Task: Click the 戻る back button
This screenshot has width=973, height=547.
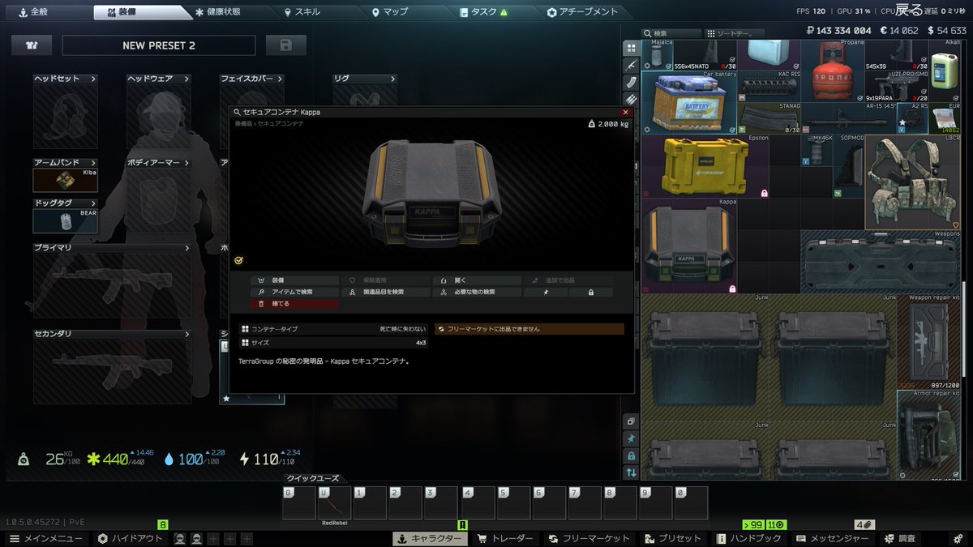Action: [909, 11]
